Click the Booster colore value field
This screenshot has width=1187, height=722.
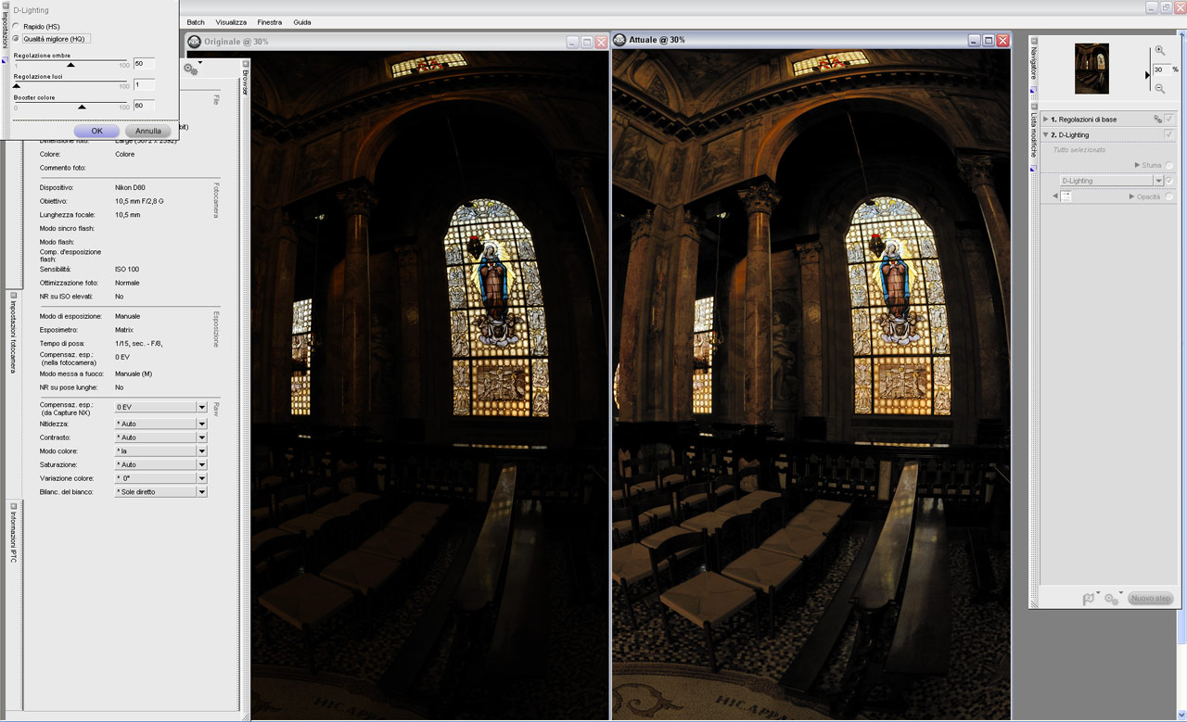(144, 106)
